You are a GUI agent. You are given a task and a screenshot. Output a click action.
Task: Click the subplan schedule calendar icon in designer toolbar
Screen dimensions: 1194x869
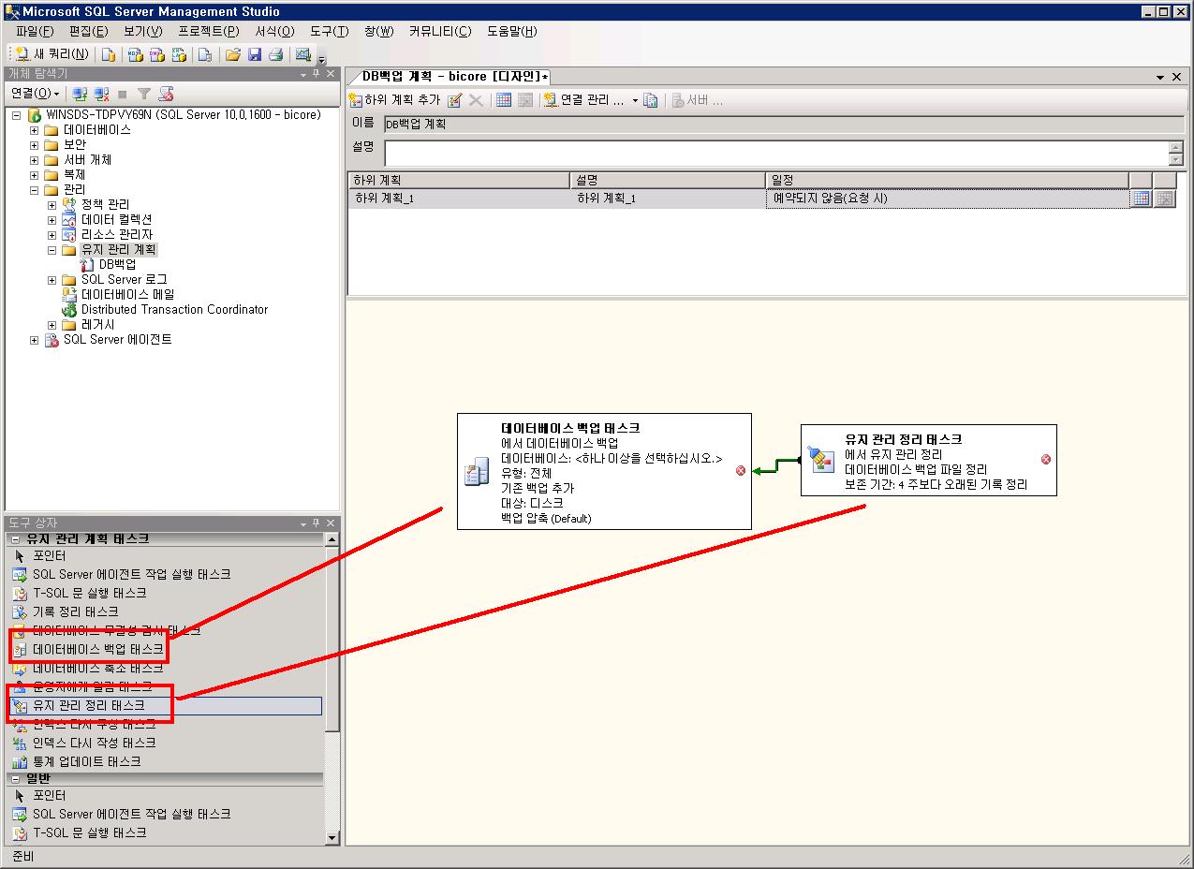point(504,100)
